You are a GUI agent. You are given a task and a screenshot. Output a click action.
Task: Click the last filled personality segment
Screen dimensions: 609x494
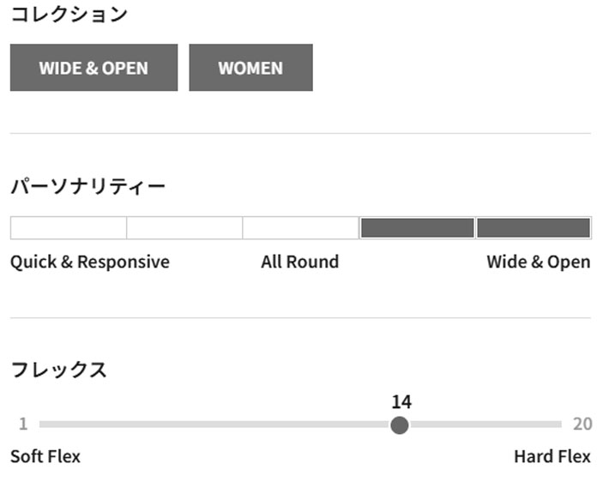point(534,228)
